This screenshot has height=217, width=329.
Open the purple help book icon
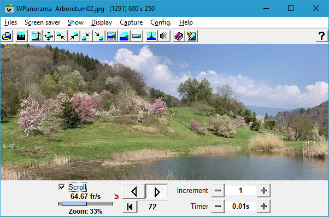point(179,36)
